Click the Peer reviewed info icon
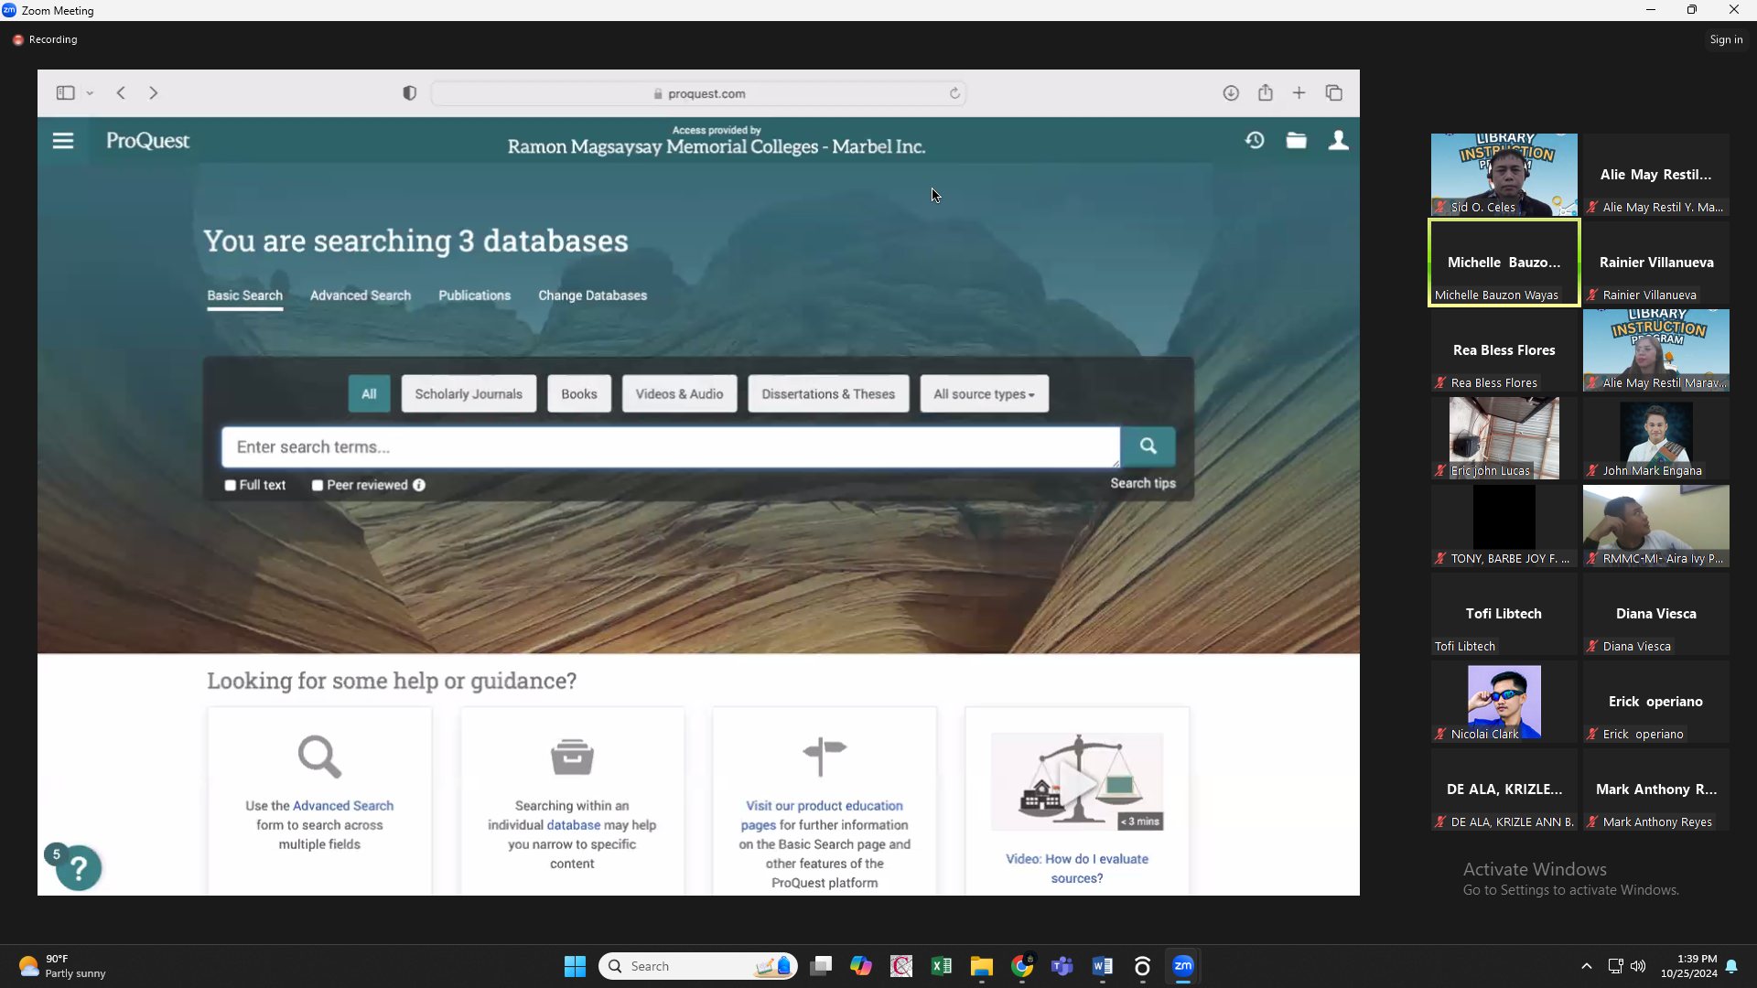The width and height of the screenshot is (1757, 988). [x=419, y=486]
